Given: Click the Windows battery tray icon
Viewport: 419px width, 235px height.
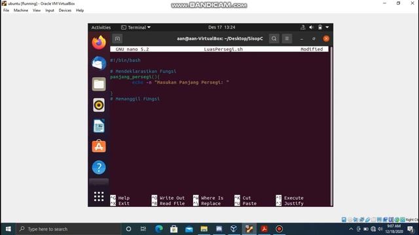Looking at the screenshot, I should click(366, 229).
